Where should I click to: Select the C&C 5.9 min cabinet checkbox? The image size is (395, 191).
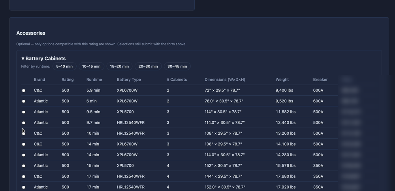[x=24, y=91]
